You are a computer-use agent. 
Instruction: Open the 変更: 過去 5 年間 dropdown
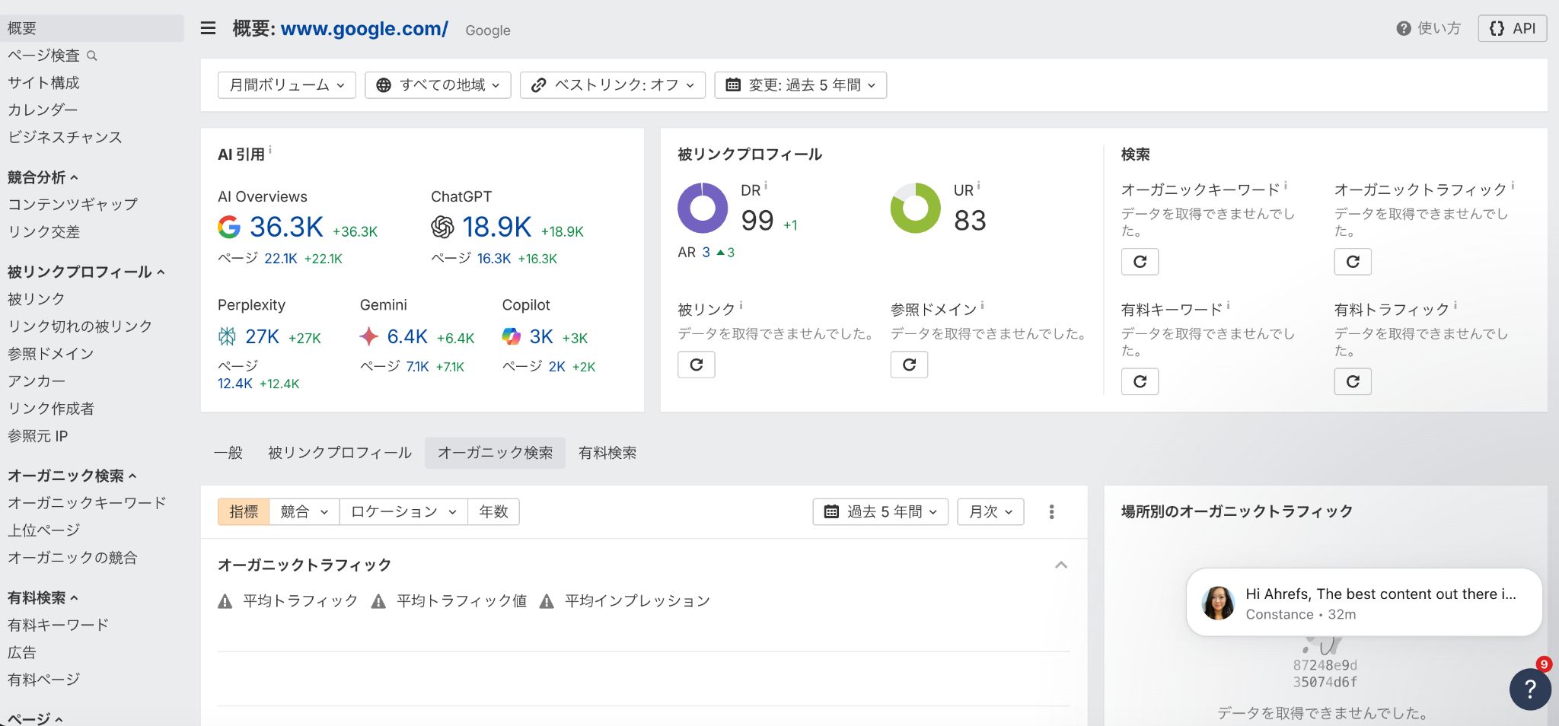(800, 84)
